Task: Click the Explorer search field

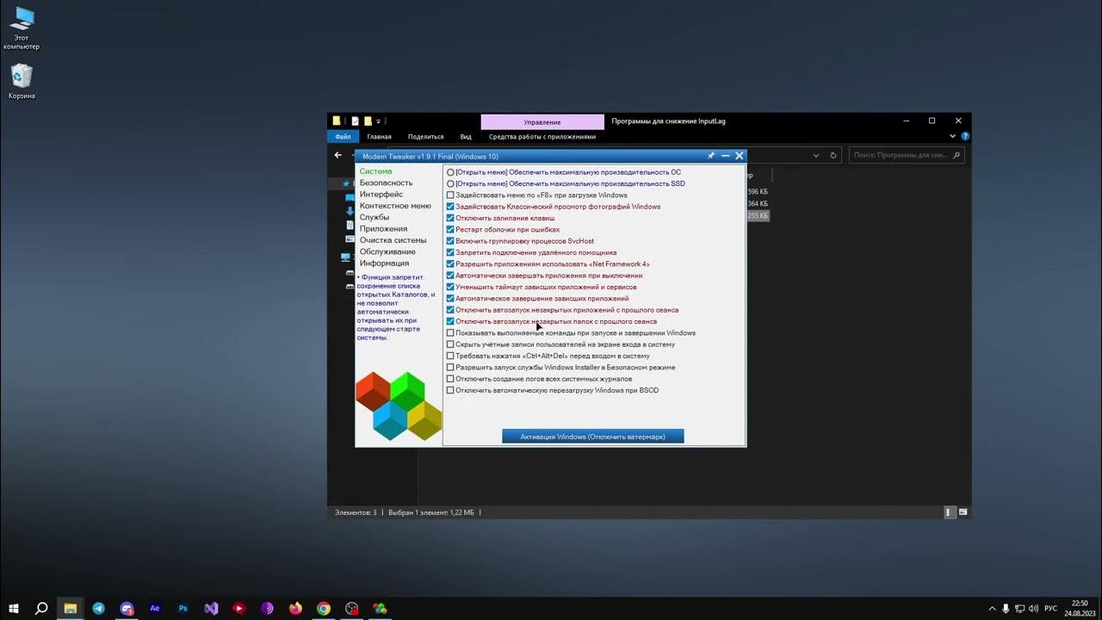Action: (x=907, y=155)
